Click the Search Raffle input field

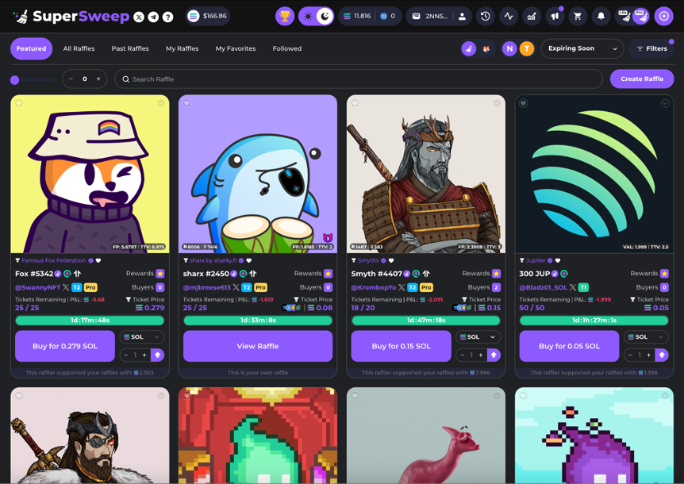coord(359,79)
